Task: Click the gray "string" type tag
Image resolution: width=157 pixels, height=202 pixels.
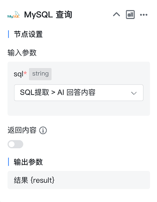Action: pyautogui.click(x=40, y=74)
